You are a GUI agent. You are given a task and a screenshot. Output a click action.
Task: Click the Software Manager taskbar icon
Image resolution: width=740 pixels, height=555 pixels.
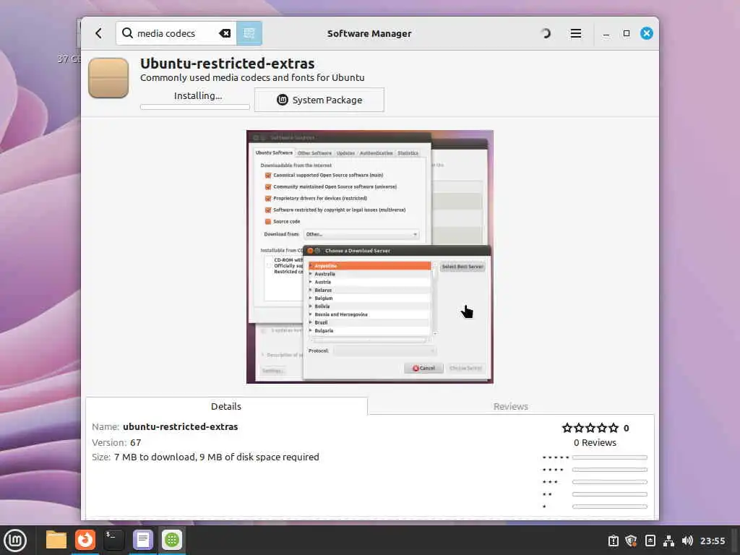point(172,540)
